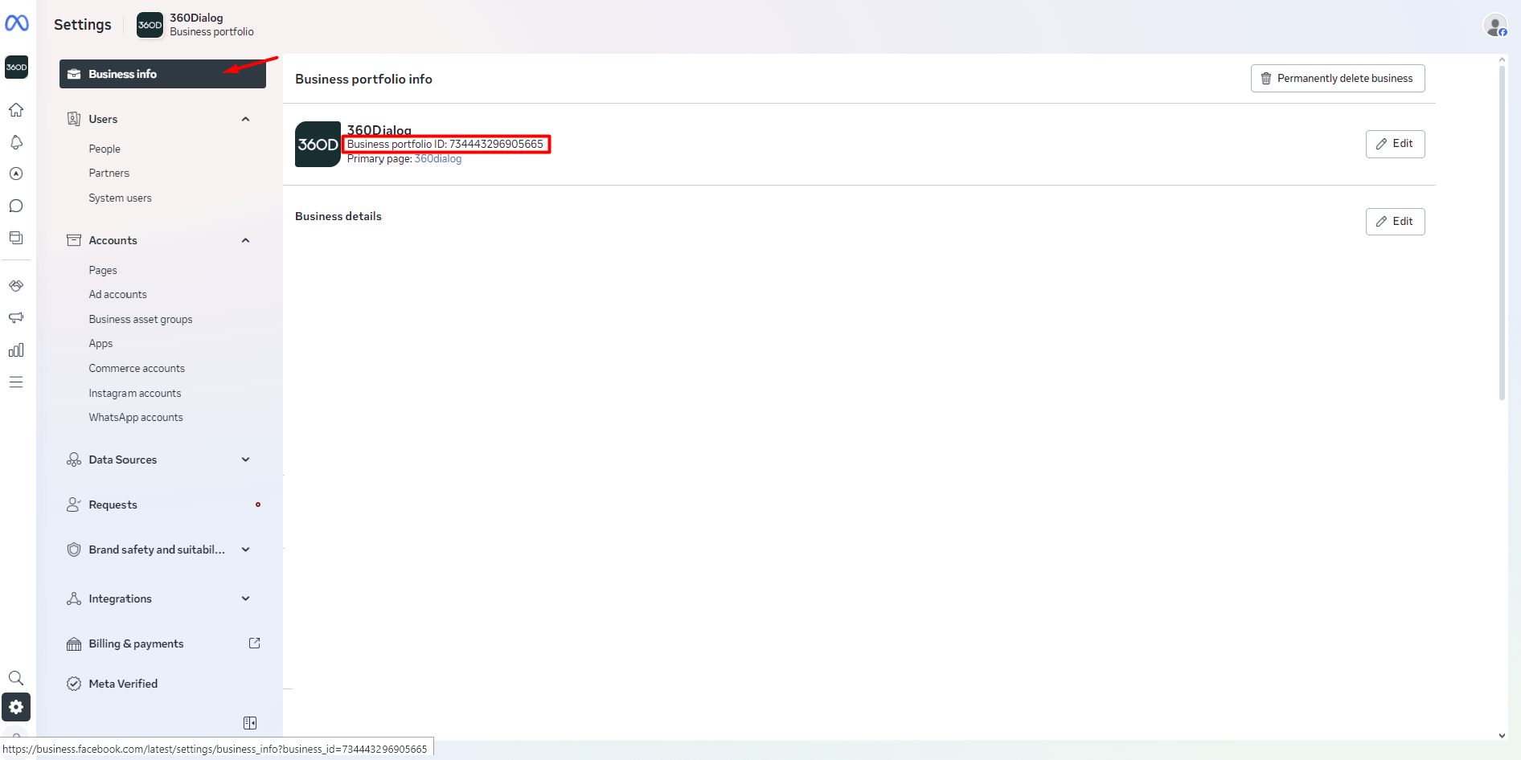Click the search magnifier icon
The height and width of the screenshot is (760, 1521).
(16, 678)
